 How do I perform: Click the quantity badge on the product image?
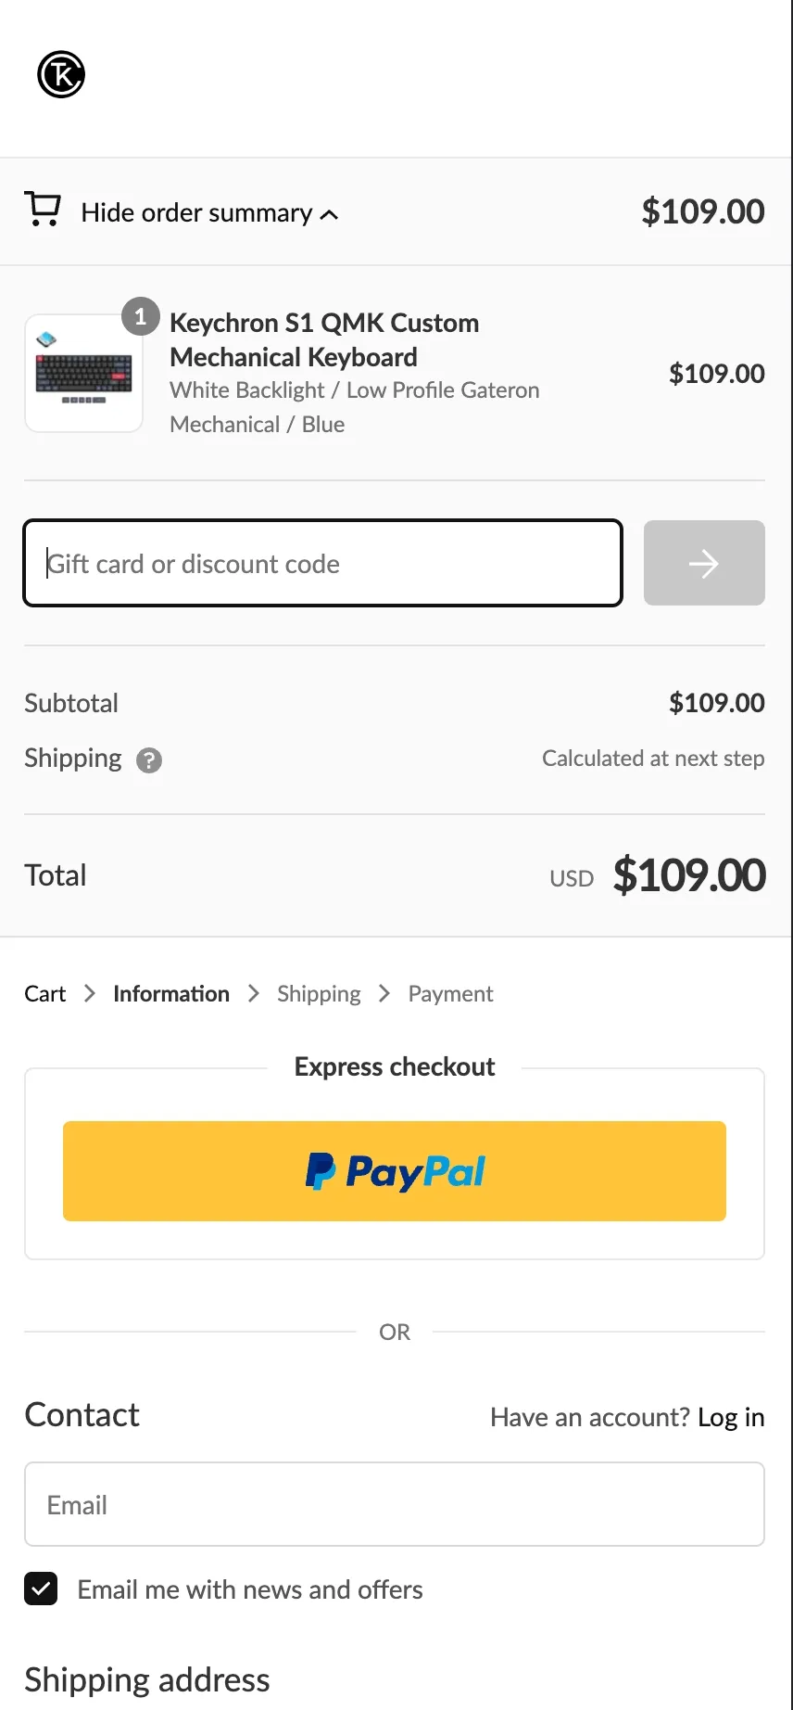(140, 316)
